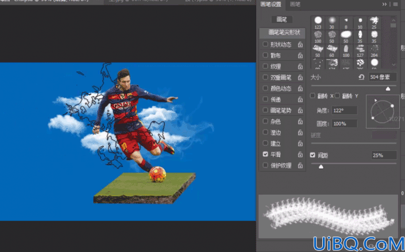This screenshot has width=405, height=252.
Task: Click the 画笔 button in panel
Action: 282,20
